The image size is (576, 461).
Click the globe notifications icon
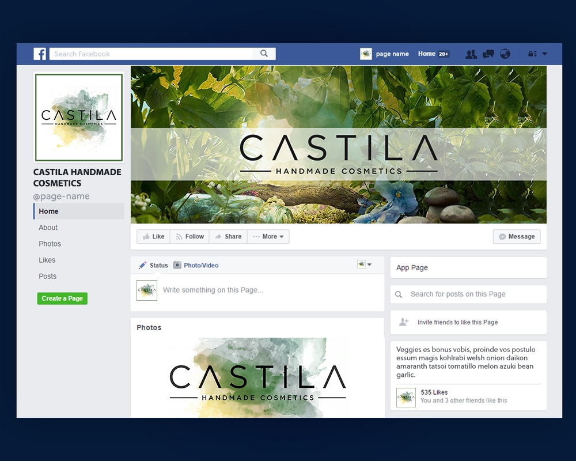click(505, 54)
